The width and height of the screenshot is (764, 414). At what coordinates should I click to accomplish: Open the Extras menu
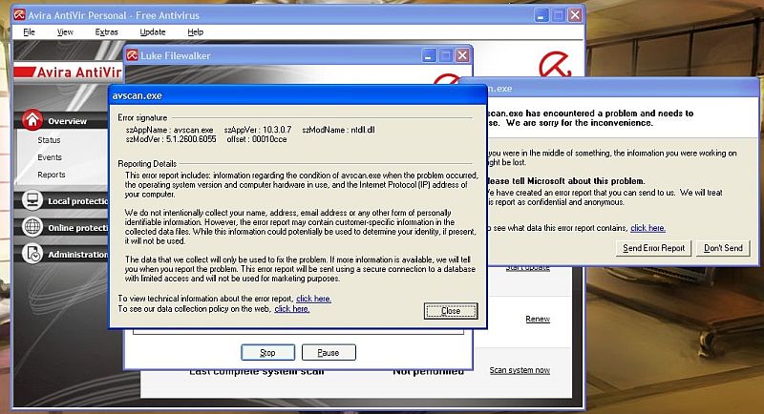click(x=106, y=32)
